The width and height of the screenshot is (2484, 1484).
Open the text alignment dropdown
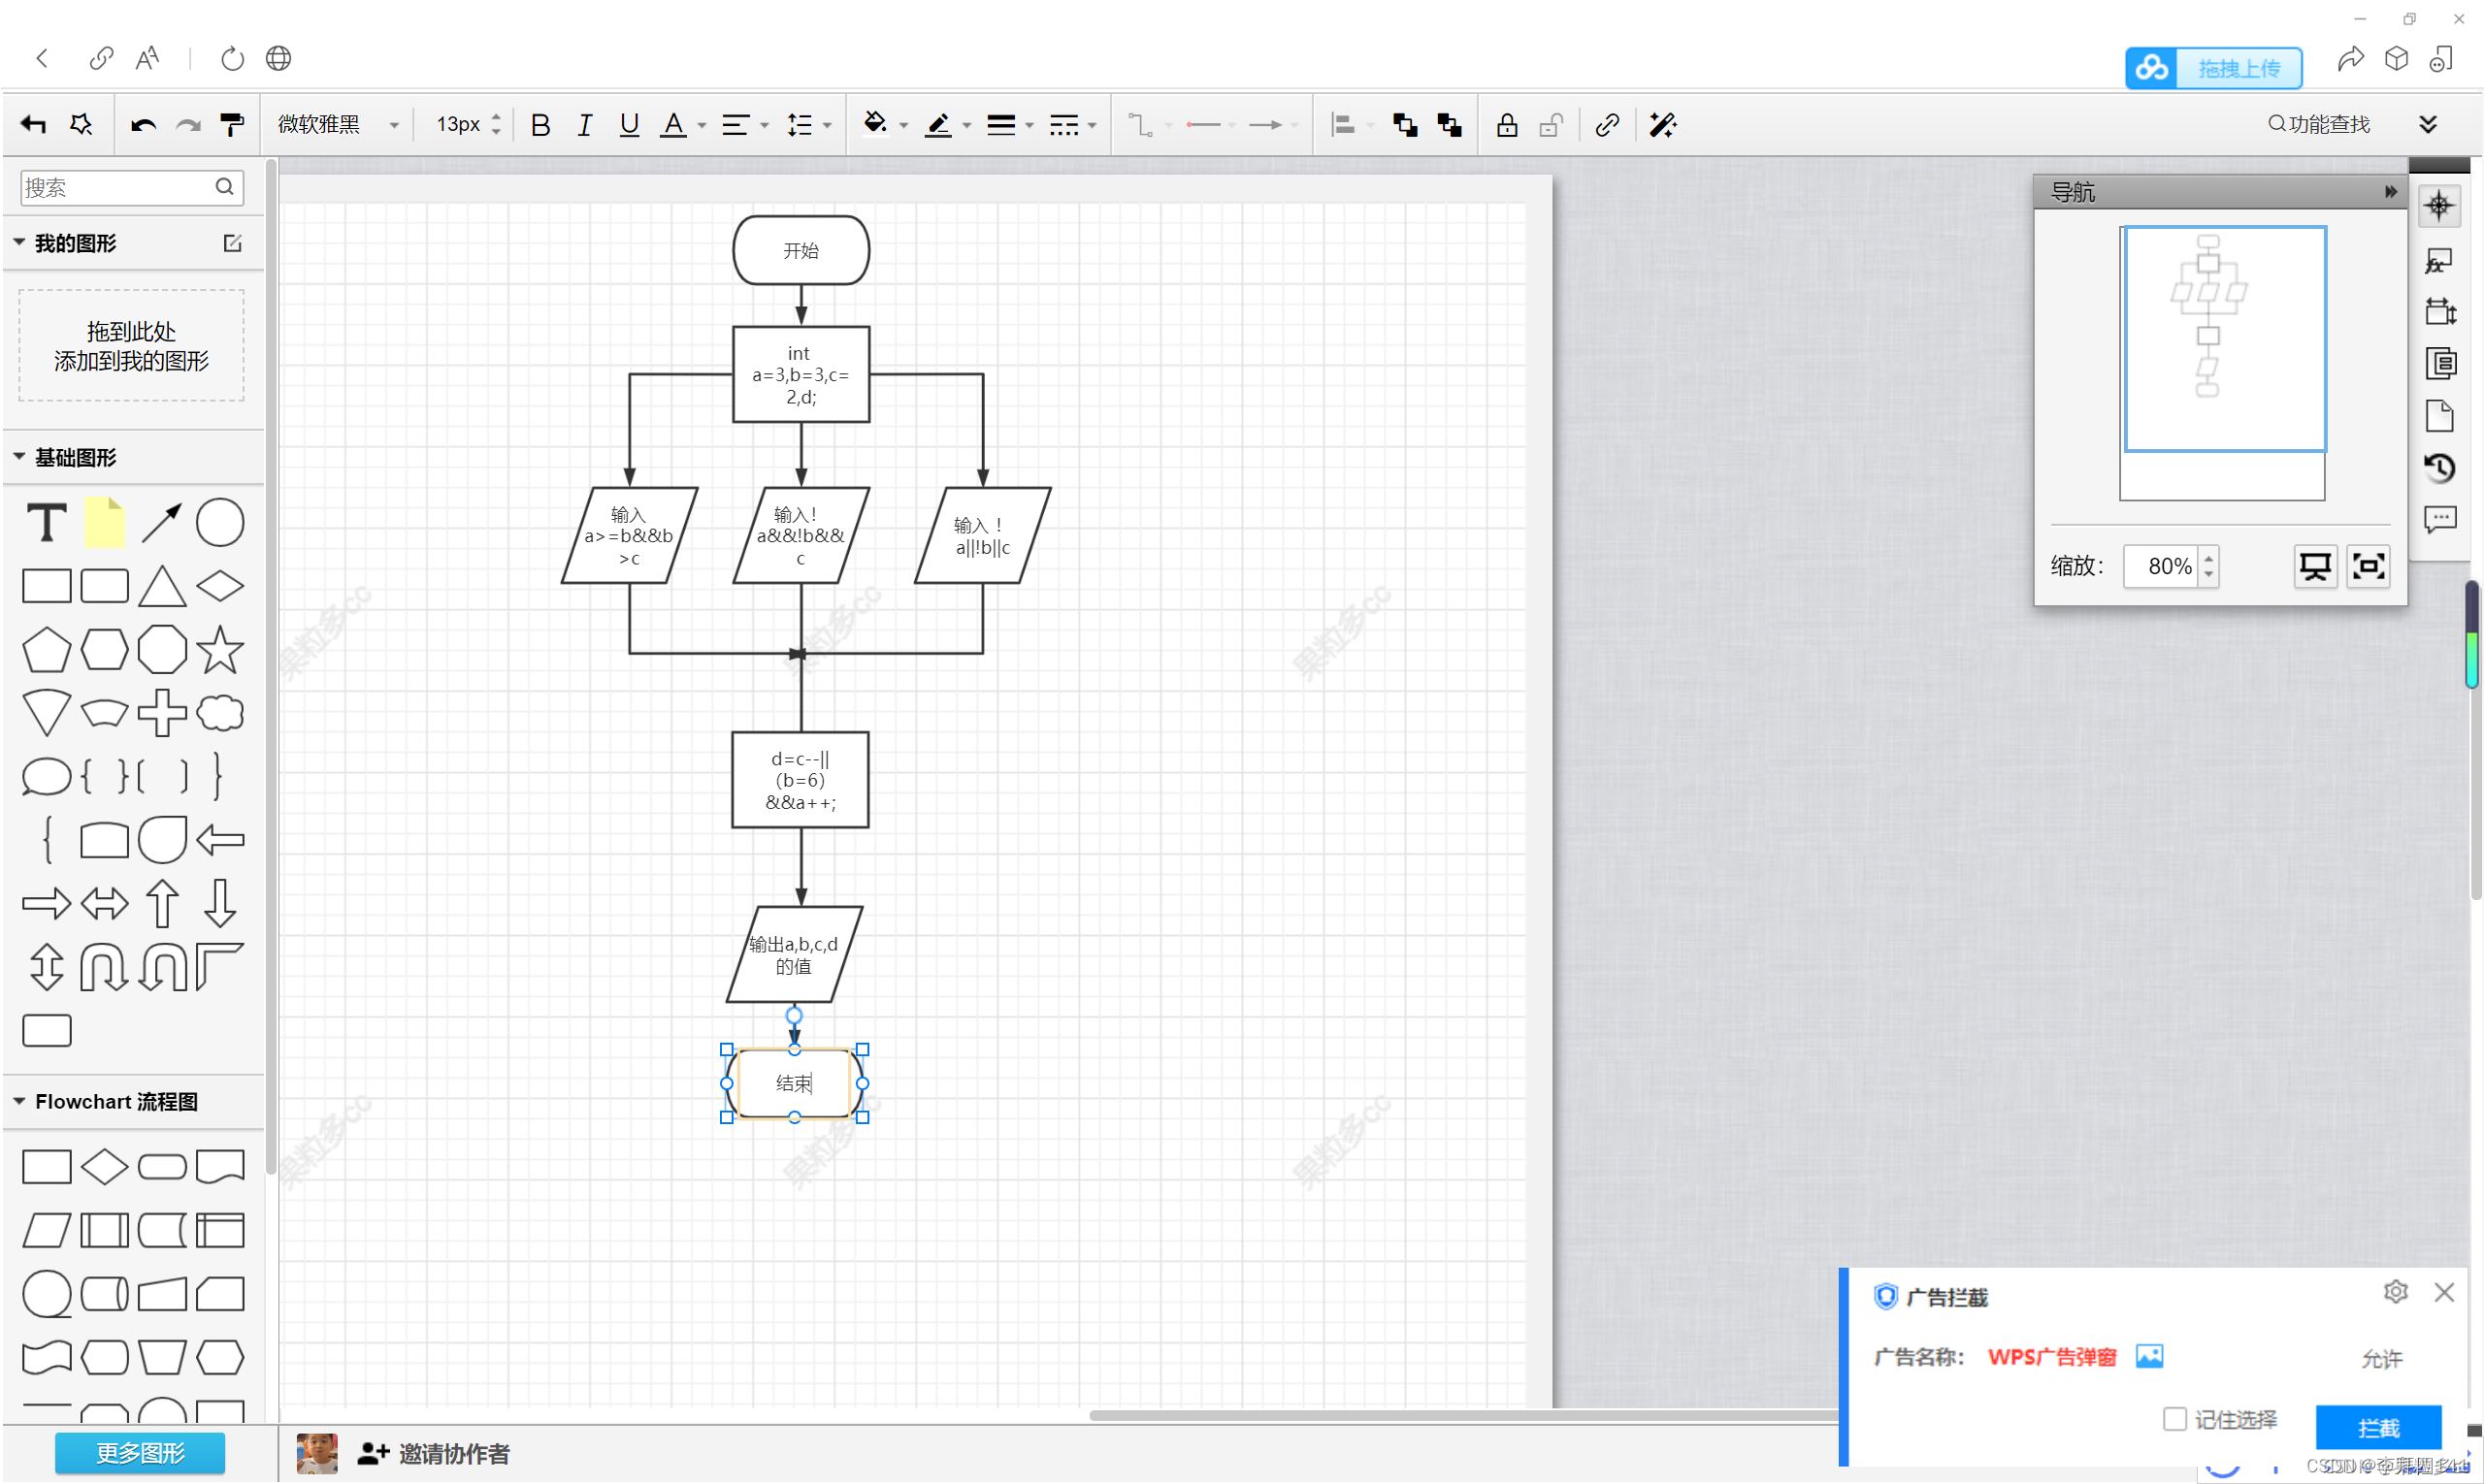744,125
